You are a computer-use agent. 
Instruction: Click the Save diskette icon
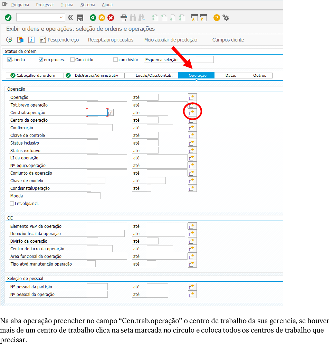(x=80, y=18)
